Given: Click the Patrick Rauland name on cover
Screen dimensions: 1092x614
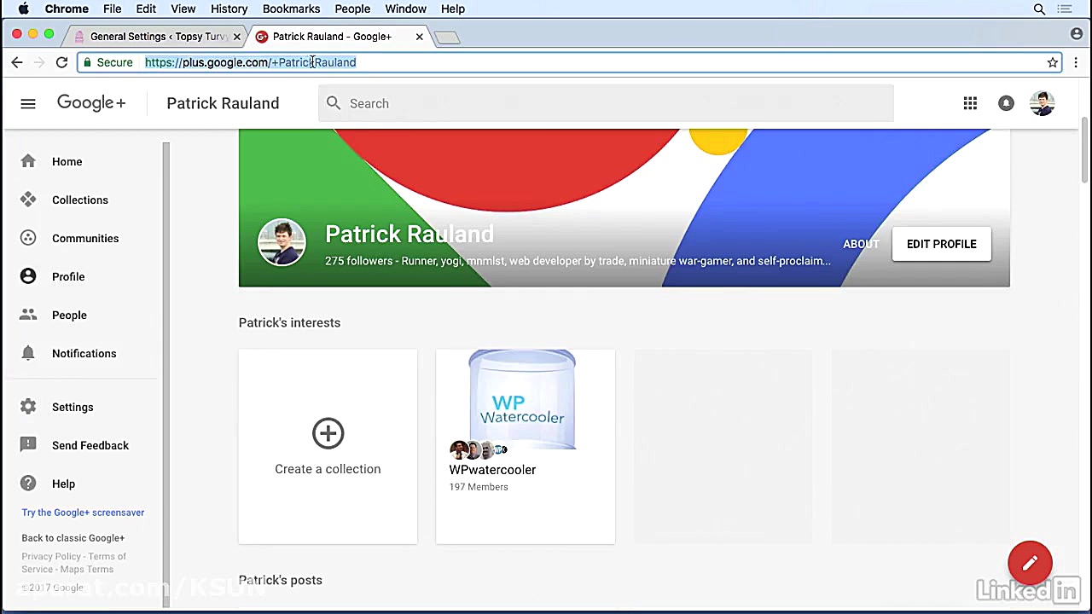Looking at the screenshot, I should (x=409, y=234).
